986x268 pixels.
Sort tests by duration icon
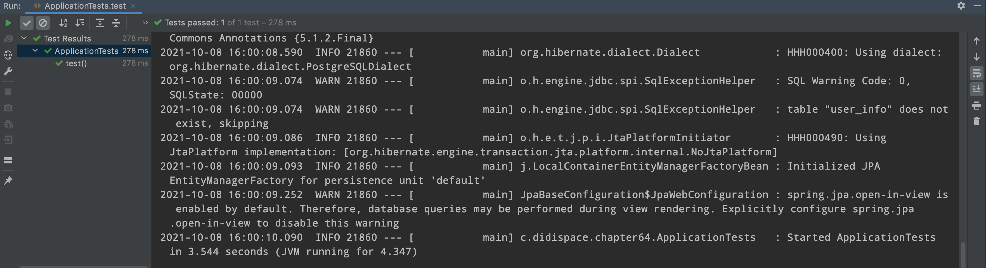click(79, 23)
